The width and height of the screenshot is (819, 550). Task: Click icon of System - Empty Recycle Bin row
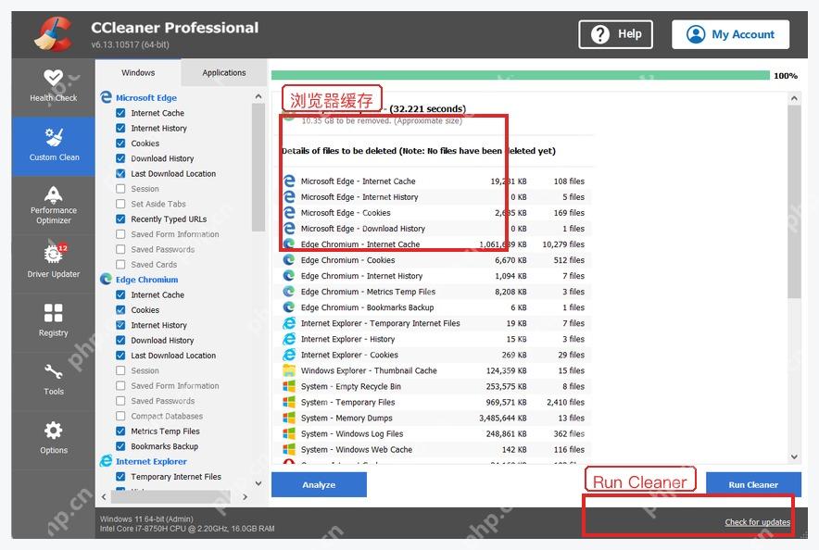click(289, 386)
